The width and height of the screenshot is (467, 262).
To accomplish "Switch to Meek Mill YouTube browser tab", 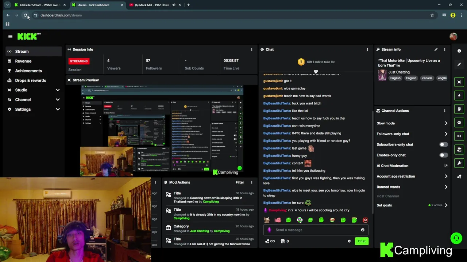I will click(155, 5).
